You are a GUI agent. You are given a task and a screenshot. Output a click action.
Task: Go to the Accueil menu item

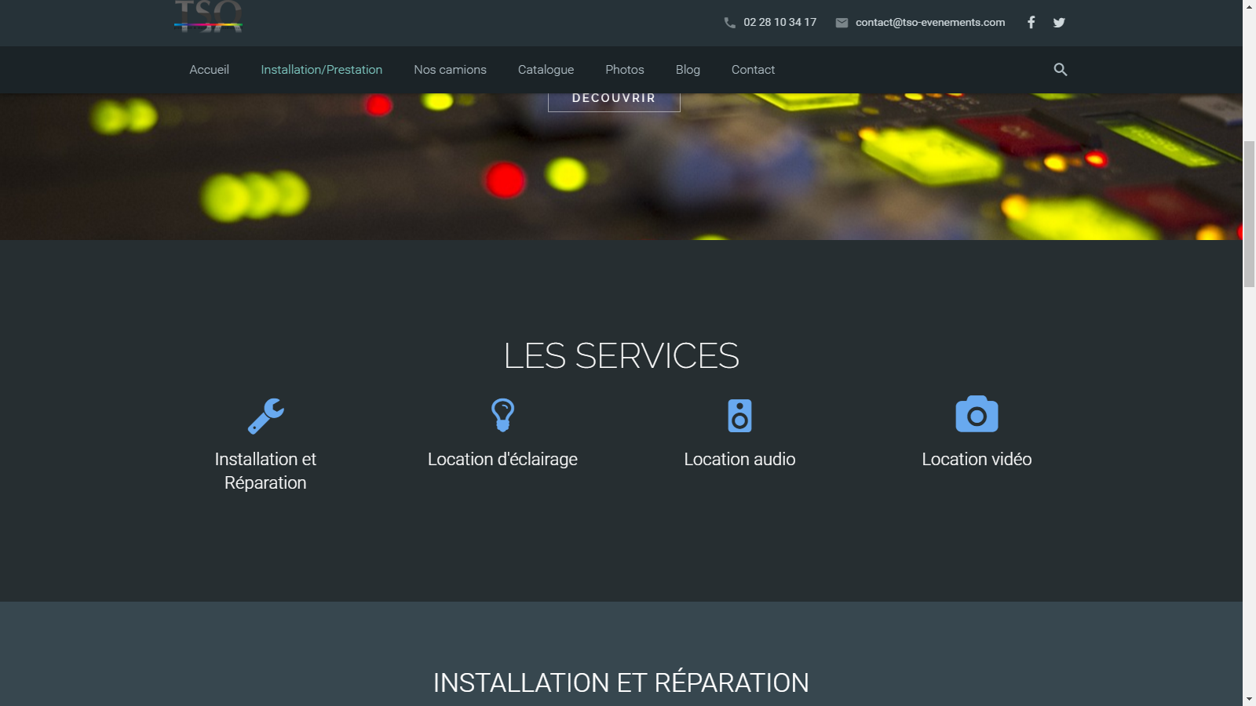coord(209,70)
